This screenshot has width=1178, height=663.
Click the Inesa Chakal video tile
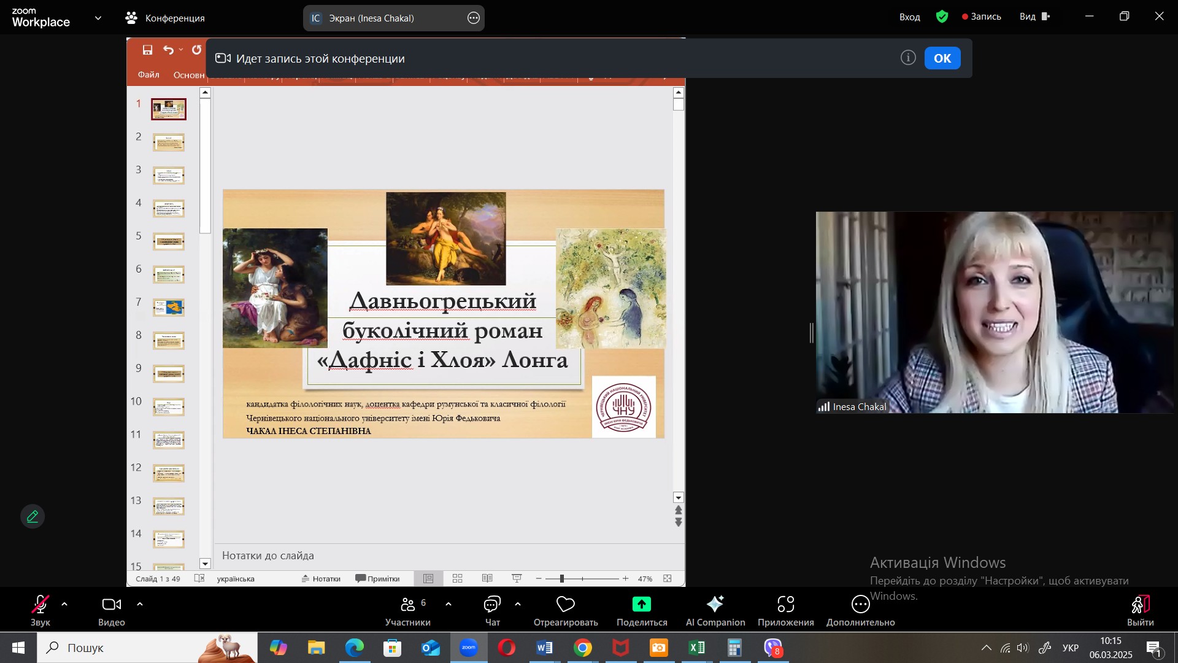coord(995,312)
